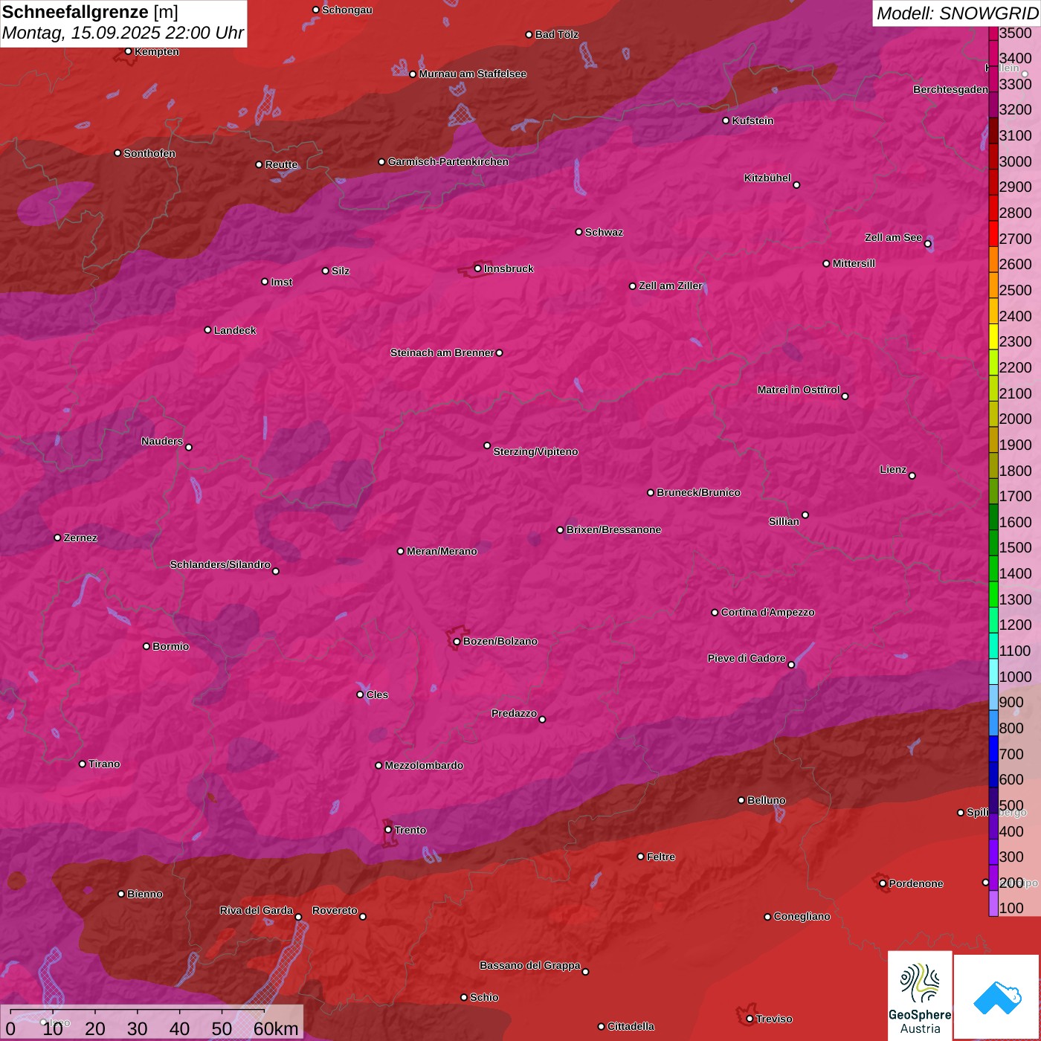
Task: Click the 1500 m green legend swatch
Action: 993,544
